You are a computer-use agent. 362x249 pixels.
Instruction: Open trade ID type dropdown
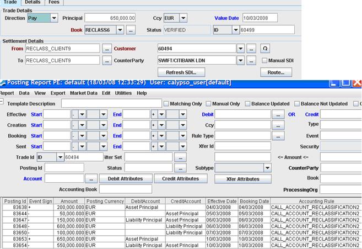[x=235, y=30]
